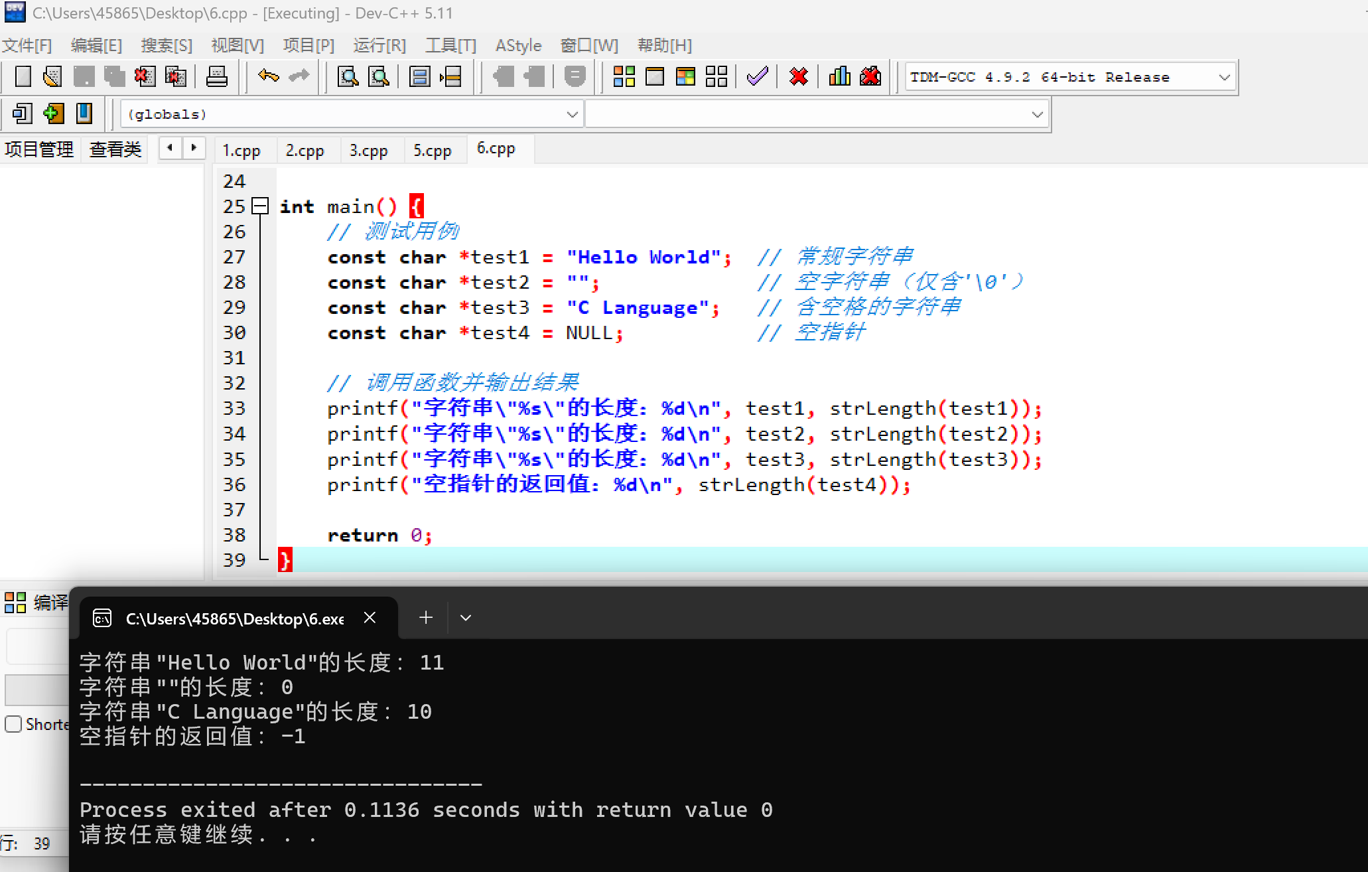Expand the (globals) scope dropdown
1368x872 pixels.
(572, 115)
